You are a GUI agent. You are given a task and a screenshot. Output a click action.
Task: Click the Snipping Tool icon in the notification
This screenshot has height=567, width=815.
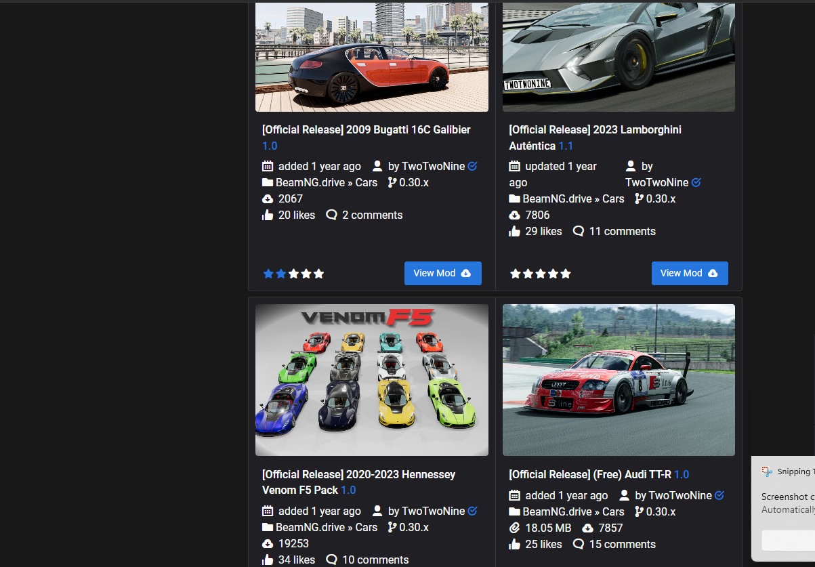pyautogui.click(x=767, y=471)
